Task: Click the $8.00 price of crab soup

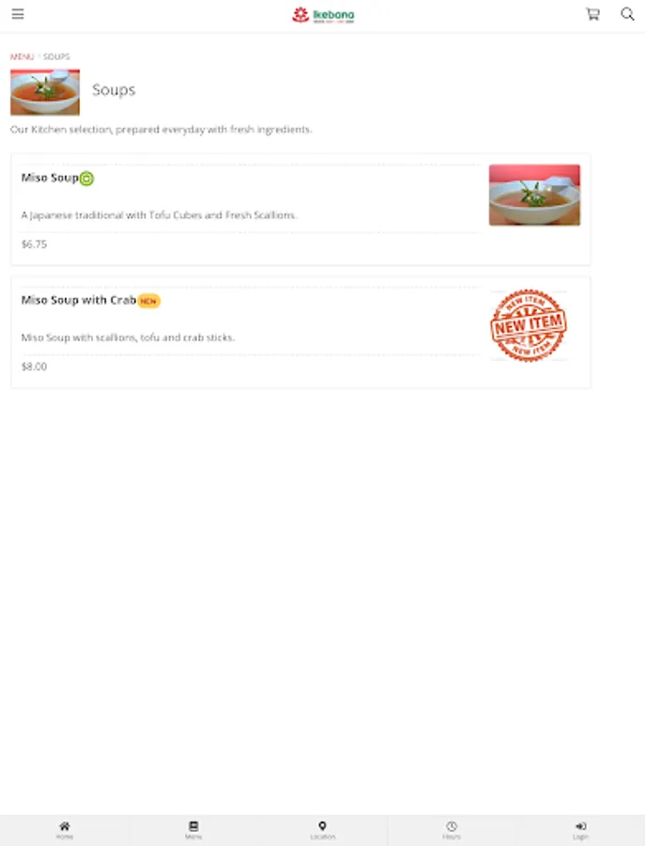Action: (x=34, y=367)
